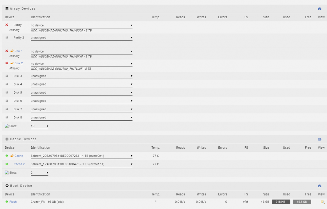
Task: Open the Parity 2 unassigned dropdown
Action: click(x=81, y=37)
